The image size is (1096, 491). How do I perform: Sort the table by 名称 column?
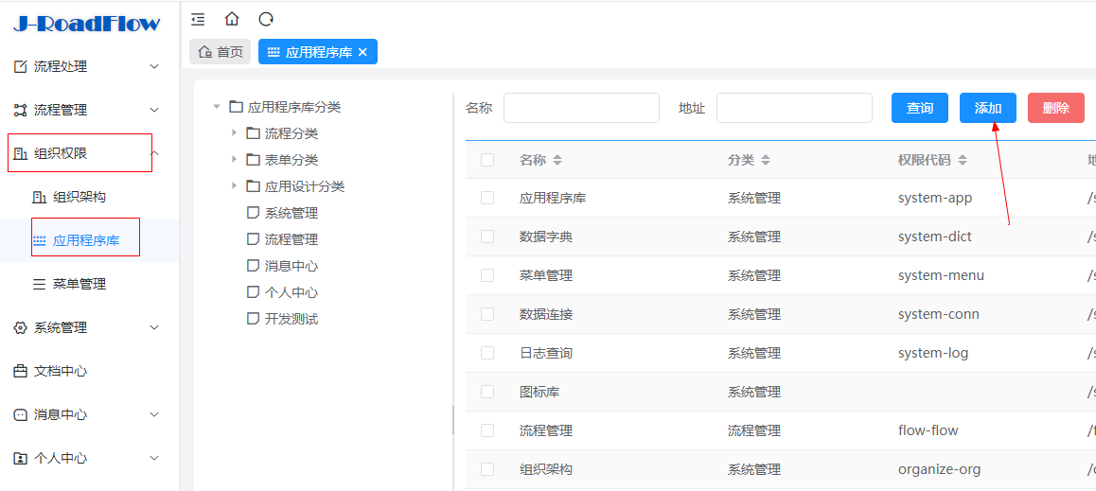(557, 161)
